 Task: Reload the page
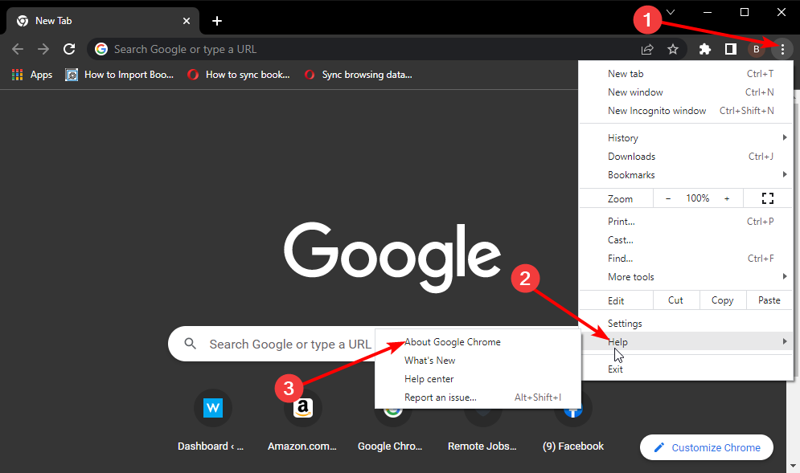69,49
